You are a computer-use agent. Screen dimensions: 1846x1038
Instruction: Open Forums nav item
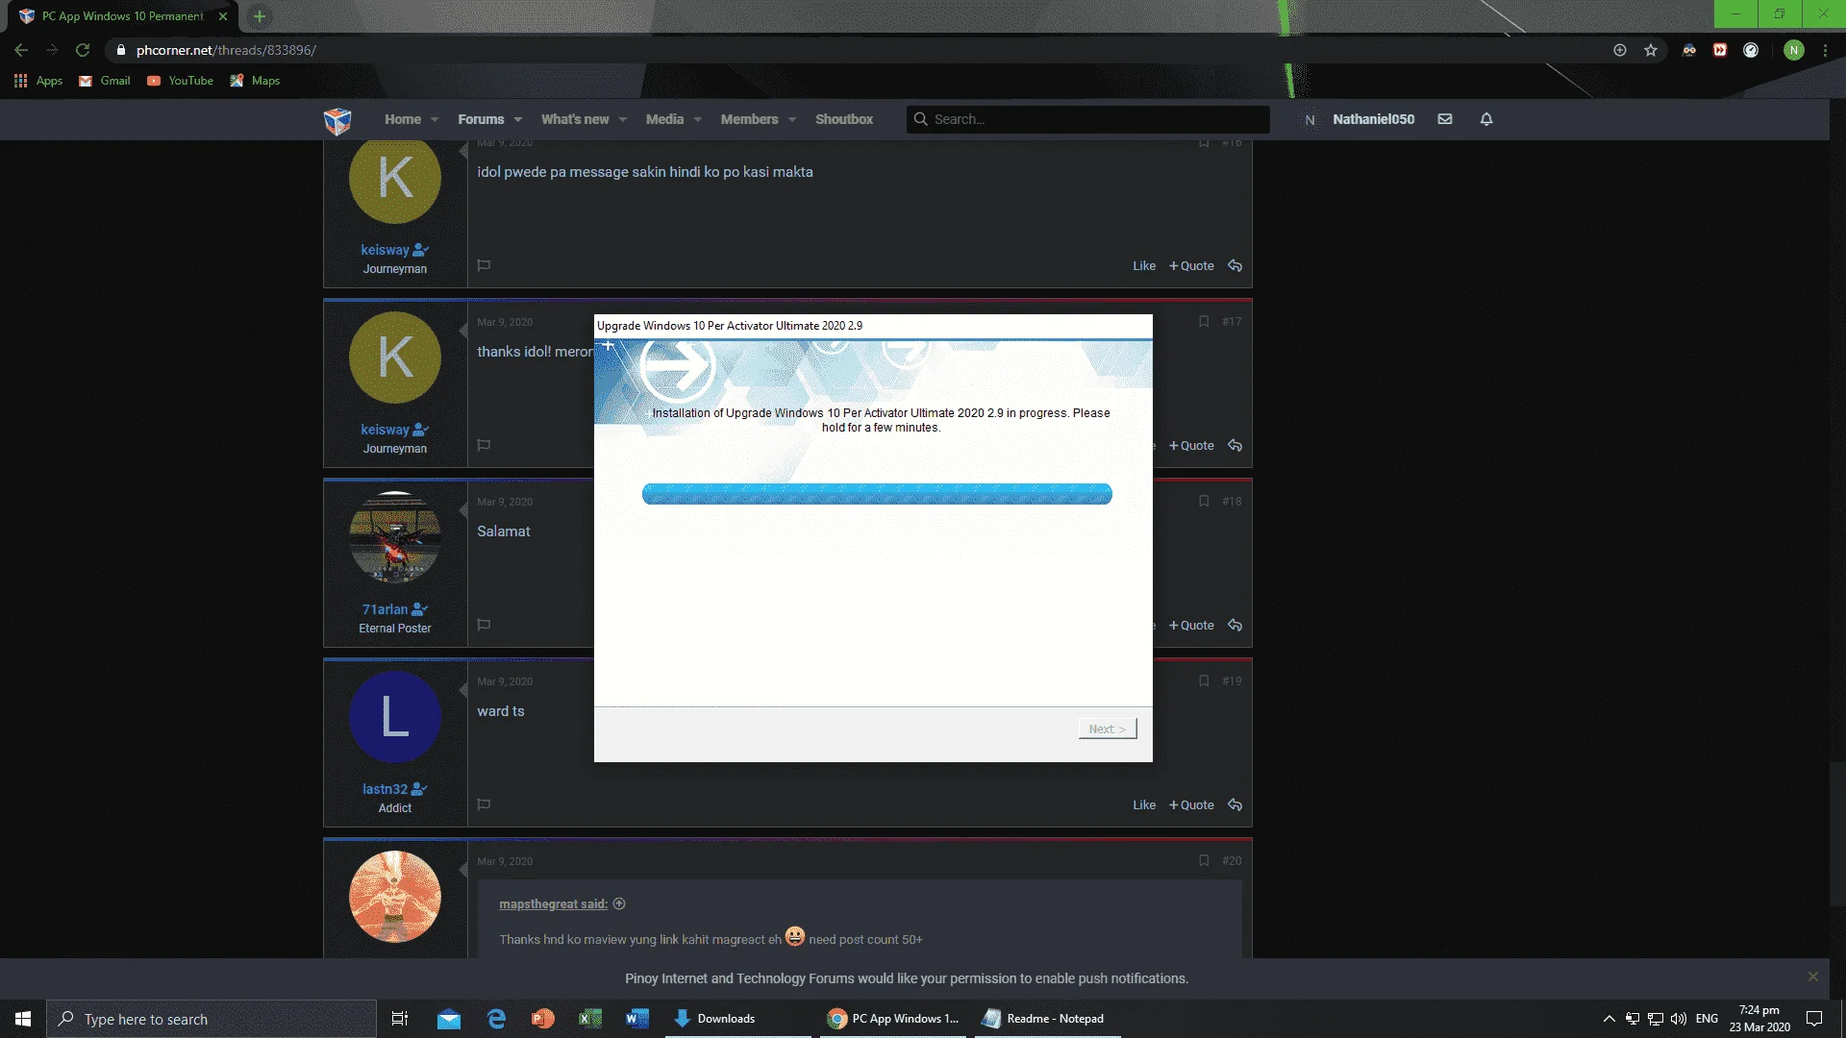tap(481, 119)
